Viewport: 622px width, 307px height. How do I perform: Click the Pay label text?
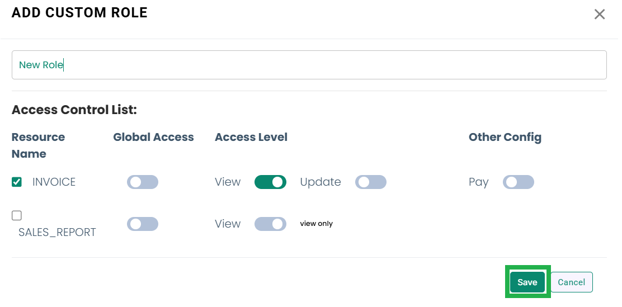479,182
